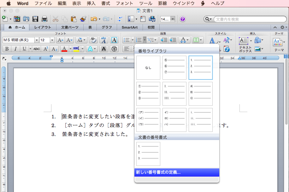The image size is (289, 192).
Task: Open the 罫線 menu
Action: [162, 3]
